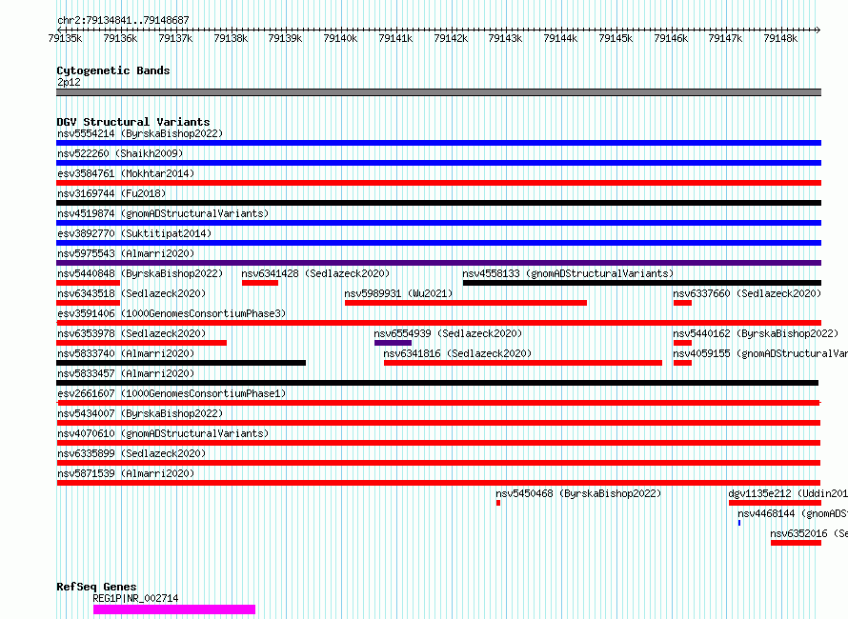Click the tiny nsv4468144 blue marker

click(x=739, y=523)
